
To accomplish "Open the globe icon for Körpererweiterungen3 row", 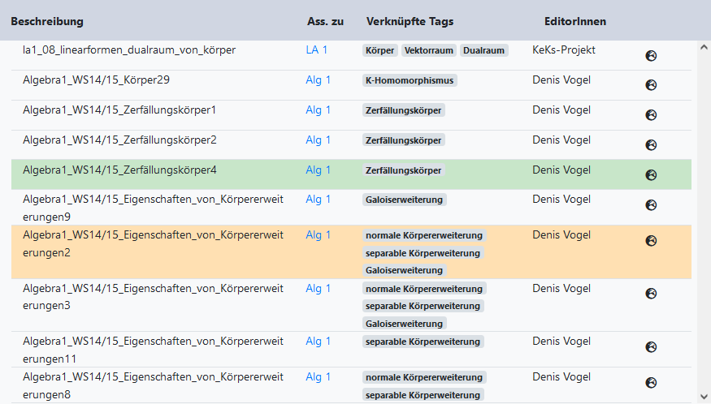I will coord(651,294).
